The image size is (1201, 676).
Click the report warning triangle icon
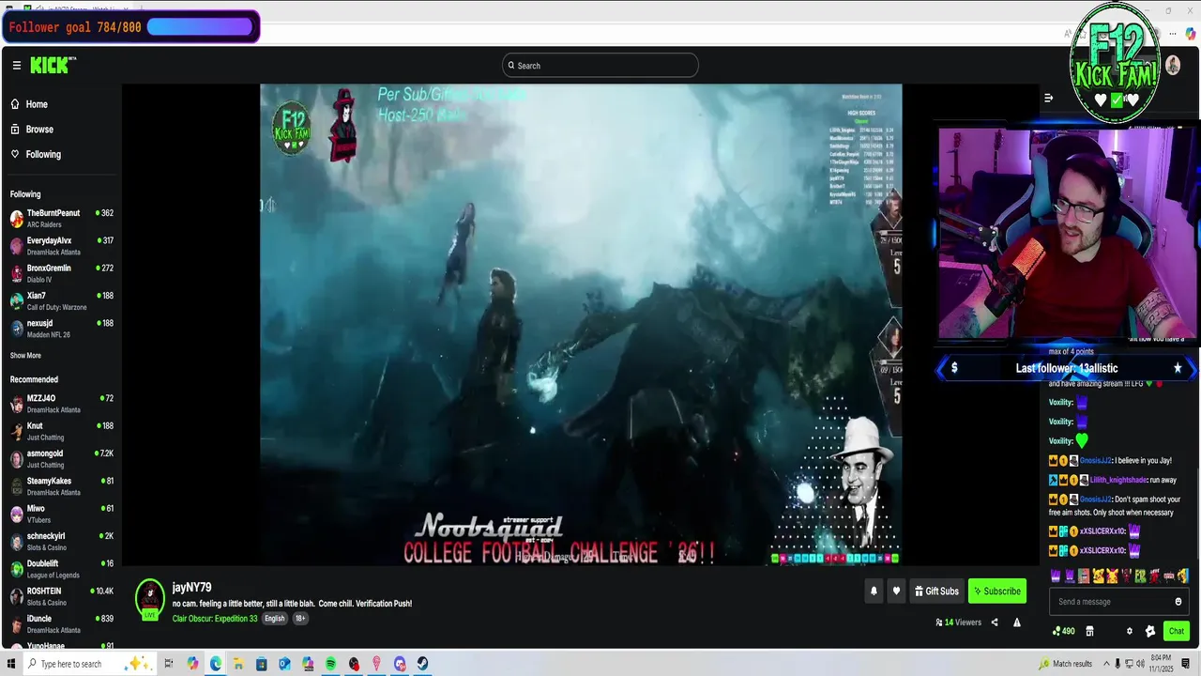coord(1016,622)
